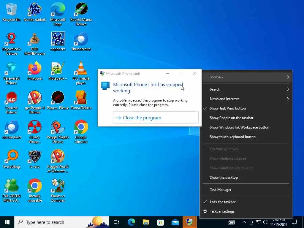Select the doesnt load Thunderbird shortcut

[12, 129]
